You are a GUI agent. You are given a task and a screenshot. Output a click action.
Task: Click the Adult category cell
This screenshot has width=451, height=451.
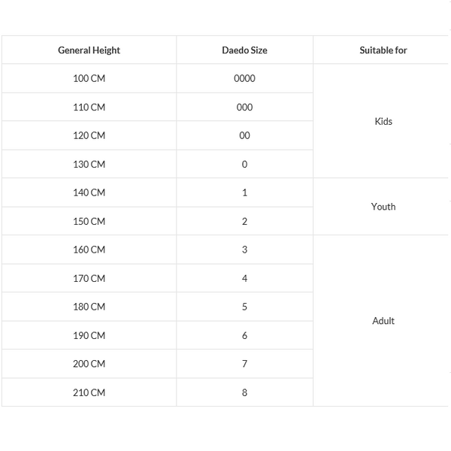[383, 321]
